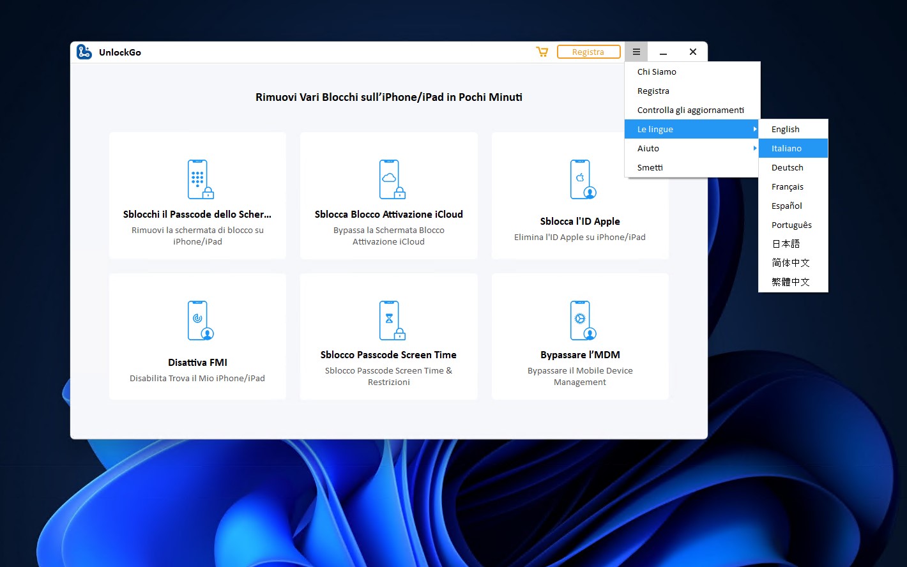This screenshot has width=907, height=567.
Task: Click Sblocco Passcode Screen Time & Restrizioni text
Action: (x=389, y=376)
